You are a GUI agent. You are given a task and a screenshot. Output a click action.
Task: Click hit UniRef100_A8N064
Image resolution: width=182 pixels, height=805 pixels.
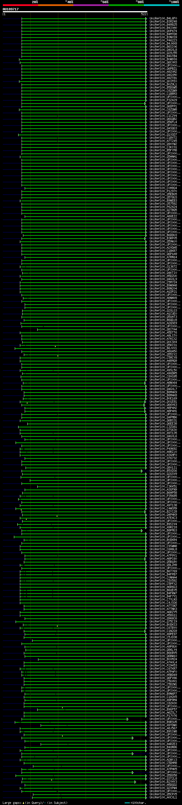point(163,383)
